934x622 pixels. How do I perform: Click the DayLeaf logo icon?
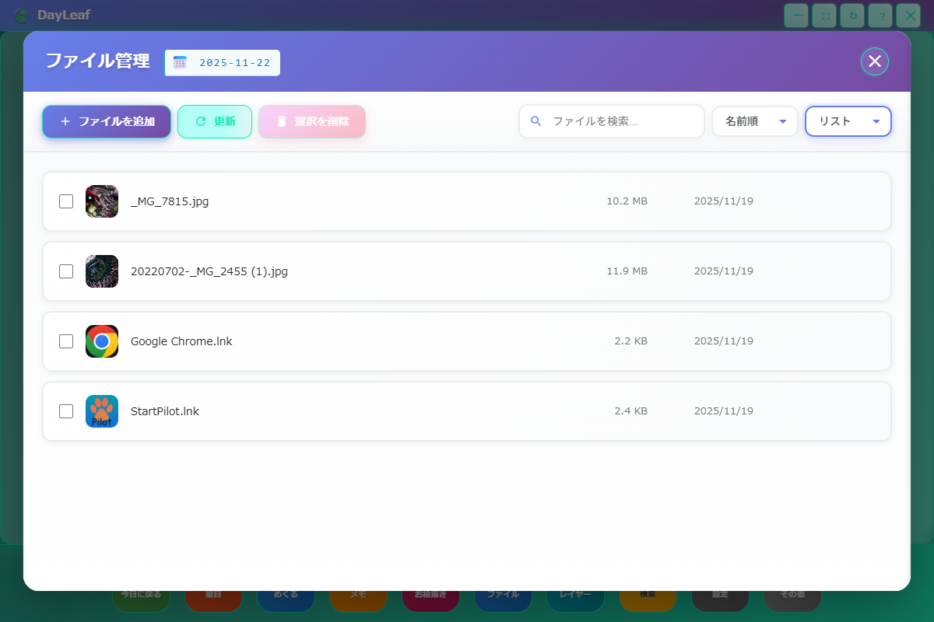[22, 16]
